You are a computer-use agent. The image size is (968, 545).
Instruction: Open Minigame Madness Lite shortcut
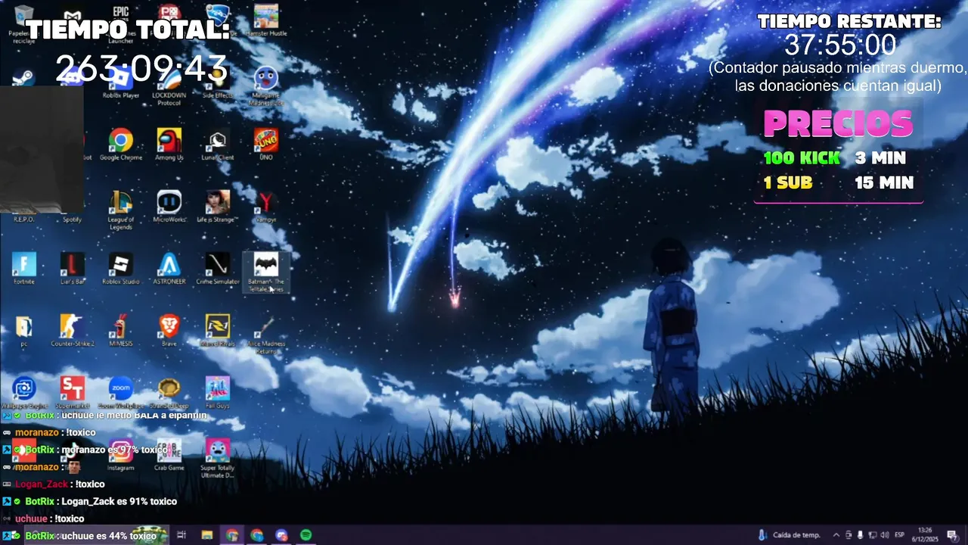[266, 85]
